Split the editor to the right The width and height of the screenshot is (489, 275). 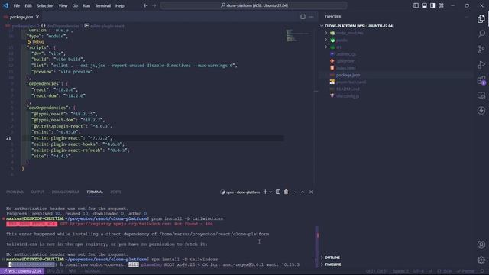pyautogui.click(x=303, y=17)
